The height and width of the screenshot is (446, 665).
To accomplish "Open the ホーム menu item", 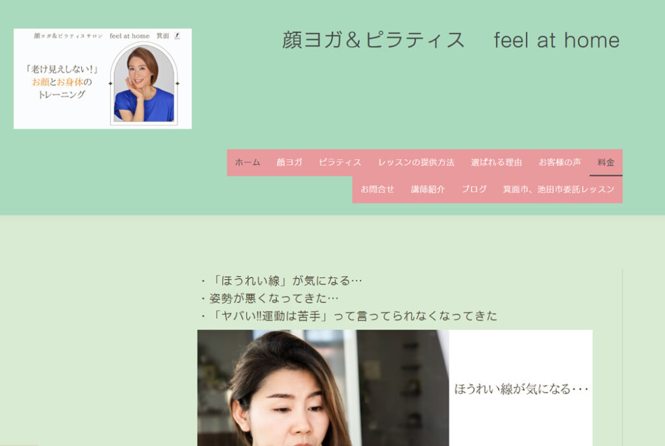I will 247,162.
